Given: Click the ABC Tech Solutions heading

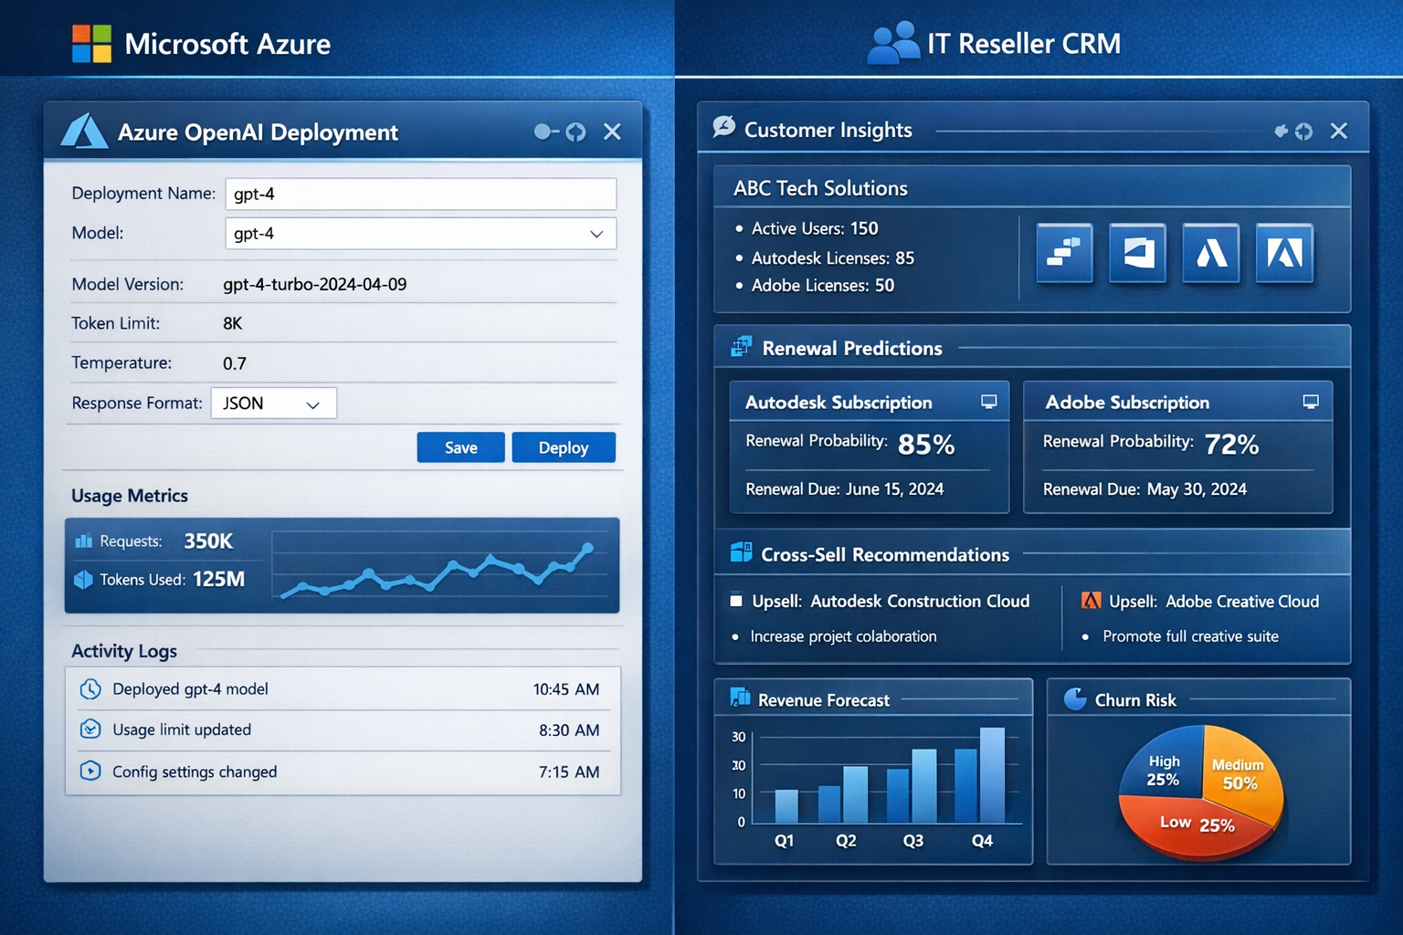Looking at the screenshot, I should pyautogui.click(x=820, y=188).
